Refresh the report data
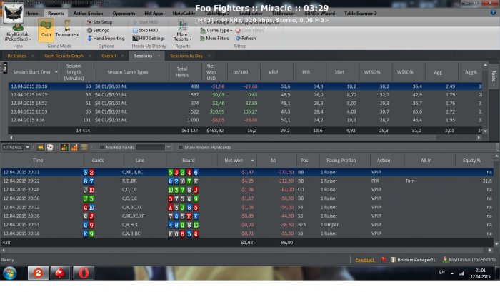Screen dimensions: 500x292 (246, 38)
